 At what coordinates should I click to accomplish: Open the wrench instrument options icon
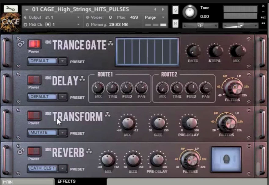click(x=11, y=9)
